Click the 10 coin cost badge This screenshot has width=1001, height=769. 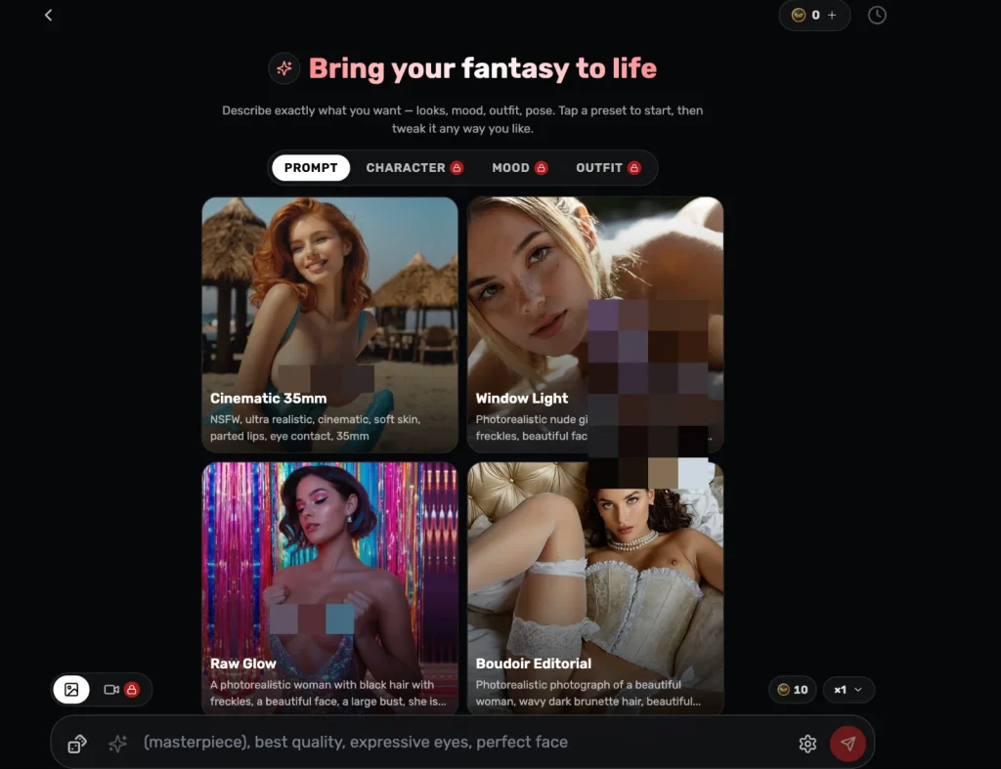click(x=792, y=690)
